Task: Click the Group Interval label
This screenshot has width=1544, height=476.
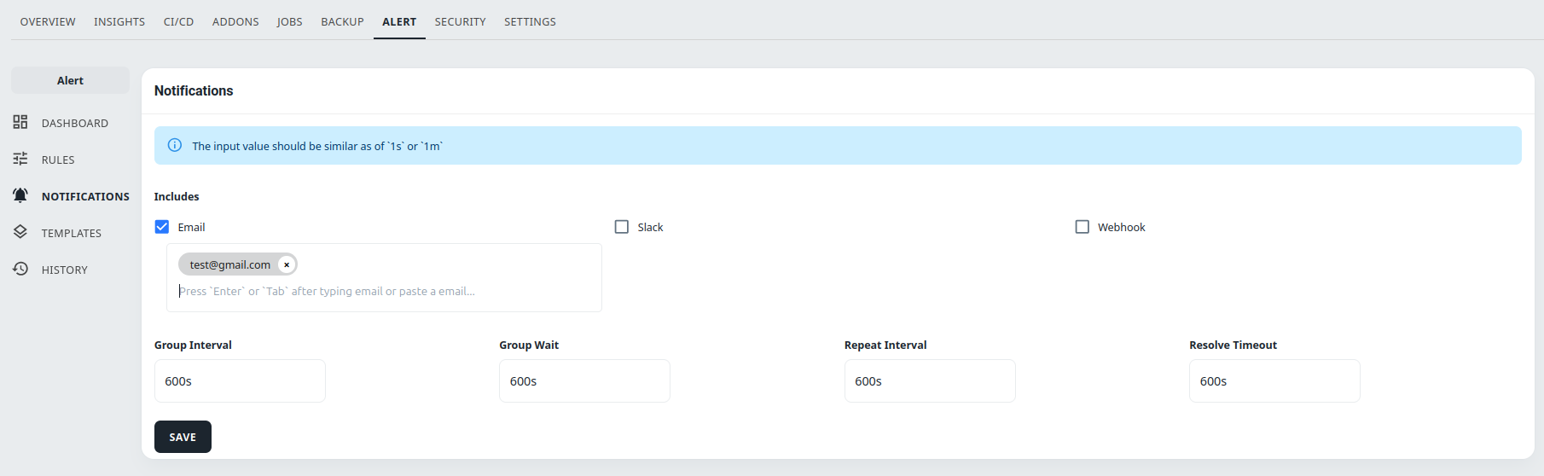Action: coord(193,345)
